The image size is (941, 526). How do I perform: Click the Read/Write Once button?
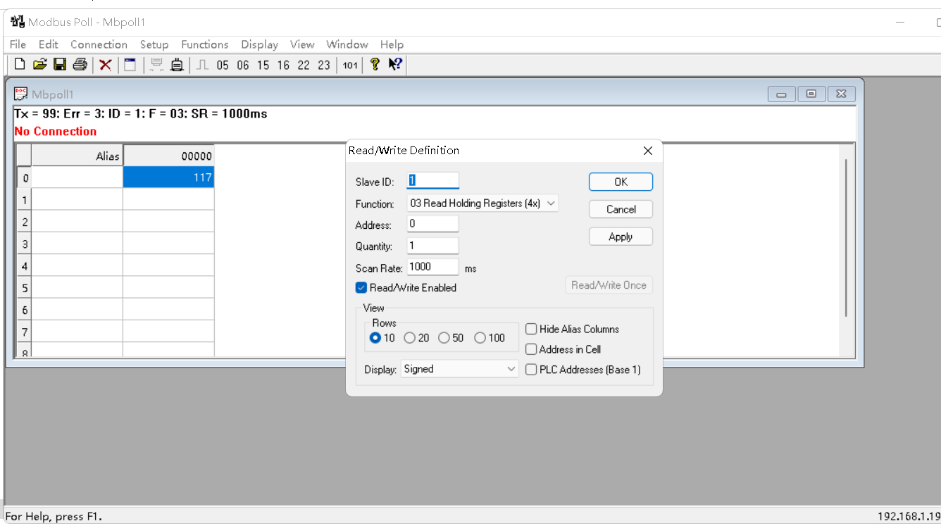[609, 285]
